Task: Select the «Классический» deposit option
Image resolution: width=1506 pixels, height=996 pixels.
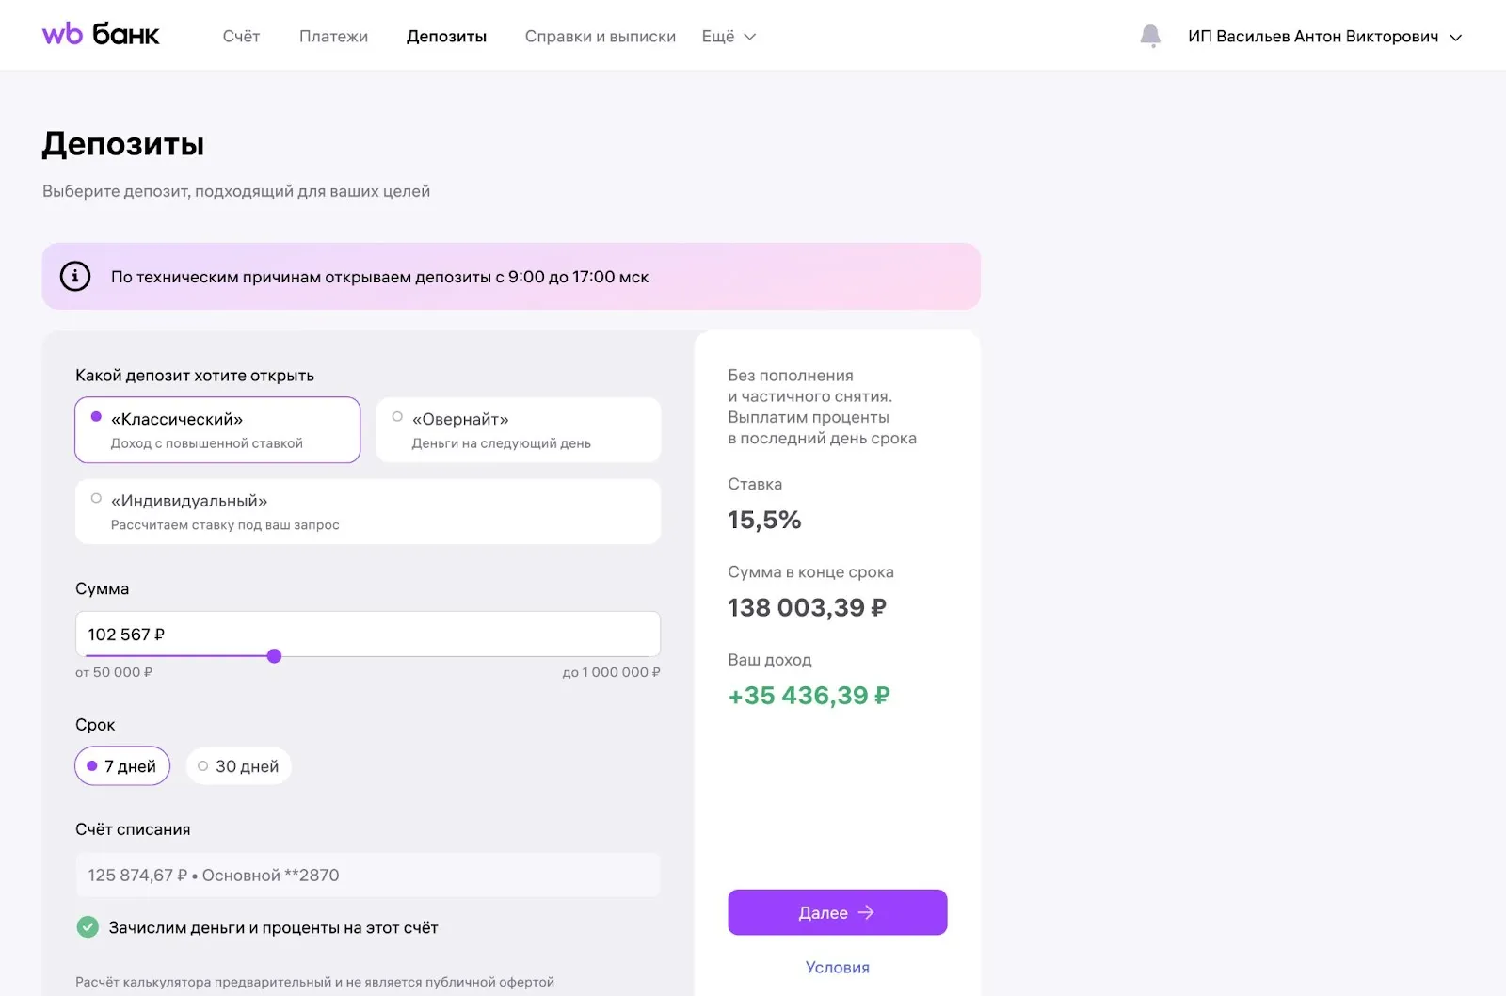Action: point(217,430)
